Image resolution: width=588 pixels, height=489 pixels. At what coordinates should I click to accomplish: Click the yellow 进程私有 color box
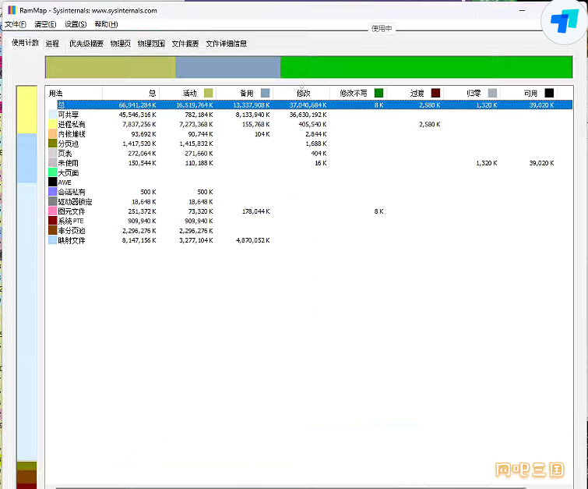[52, 124]
